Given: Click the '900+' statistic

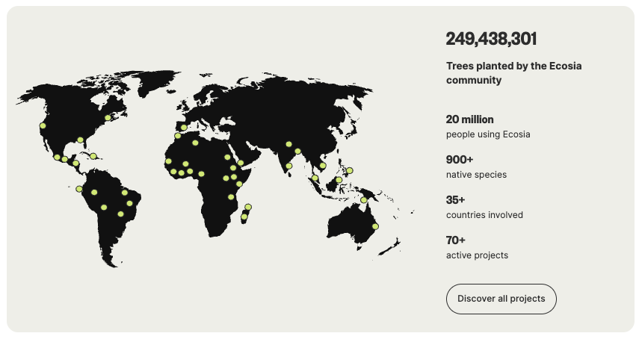Looking at the screenshot, I should click(x=460, y=160).
